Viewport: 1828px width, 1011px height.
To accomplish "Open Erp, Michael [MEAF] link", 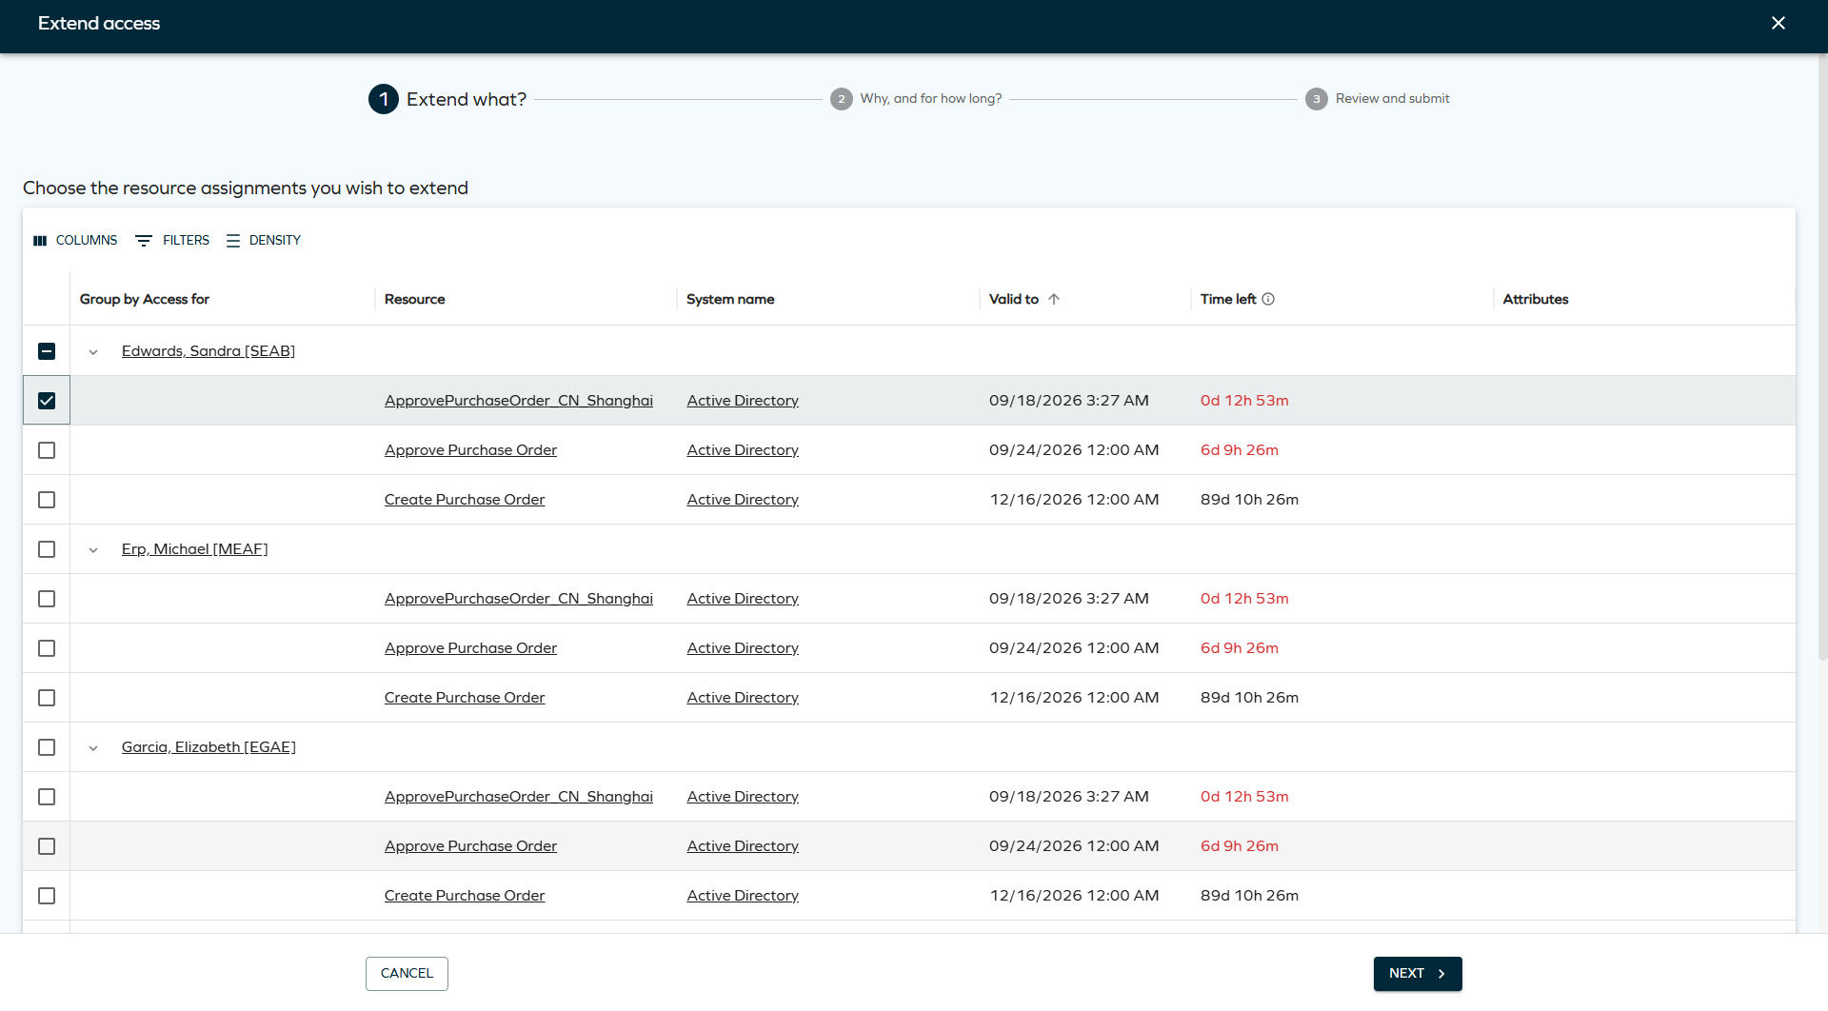I will pos(195,549).
